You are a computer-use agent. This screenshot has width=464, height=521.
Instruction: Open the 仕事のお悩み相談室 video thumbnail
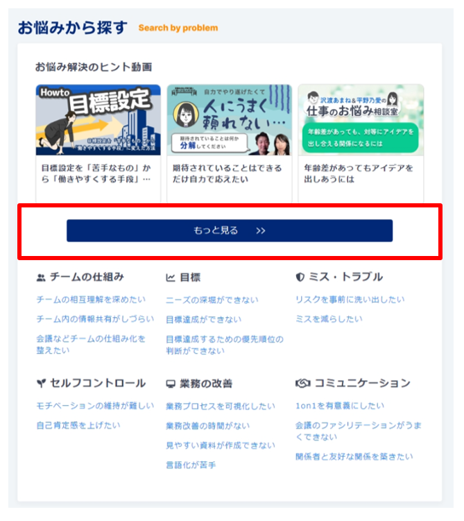pos(361,120)
